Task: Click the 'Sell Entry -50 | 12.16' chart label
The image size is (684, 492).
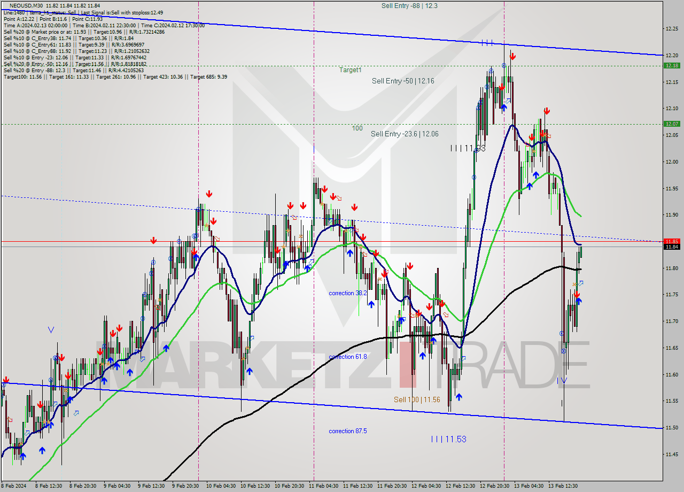Action: 403,81
